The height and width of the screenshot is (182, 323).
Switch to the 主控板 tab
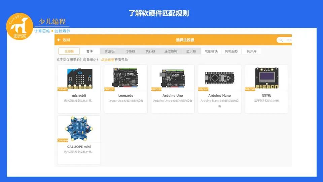69,51
